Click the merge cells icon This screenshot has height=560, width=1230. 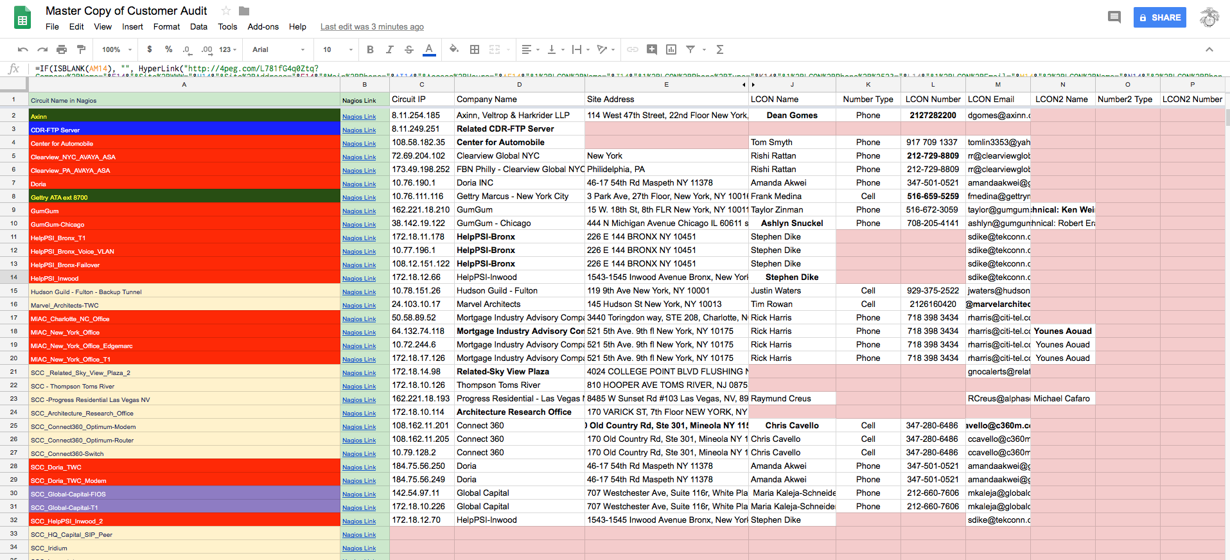[x=495, y=49]
